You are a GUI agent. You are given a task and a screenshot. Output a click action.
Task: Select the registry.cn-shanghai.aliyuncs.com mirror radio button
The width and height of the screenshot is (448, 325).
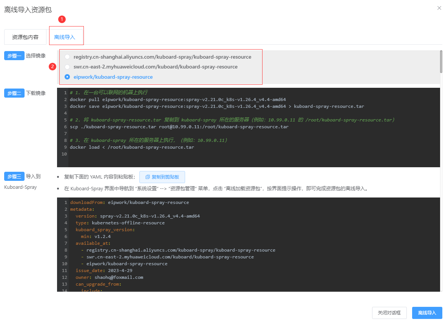[x=67, y=57]
